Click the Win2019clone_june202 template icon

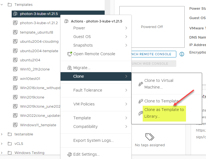click(x=15, y=106)
